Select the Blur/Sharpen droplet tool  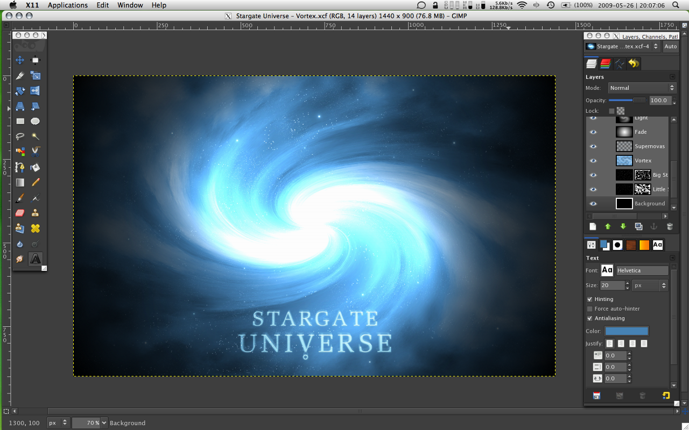(x=20, y=244)
